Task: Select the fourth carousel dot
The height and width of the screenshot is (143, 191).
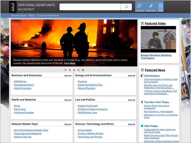Action: [x=79, y=70]
